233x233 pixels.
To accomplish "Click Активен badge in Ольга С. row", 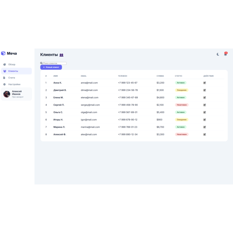I will 181,112.
